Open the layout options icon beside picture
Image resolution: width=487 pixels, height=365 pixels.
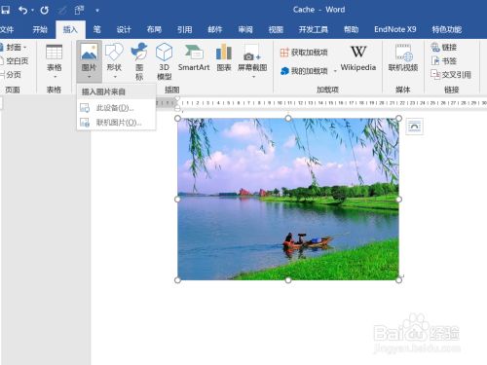[x=415, y=127]
